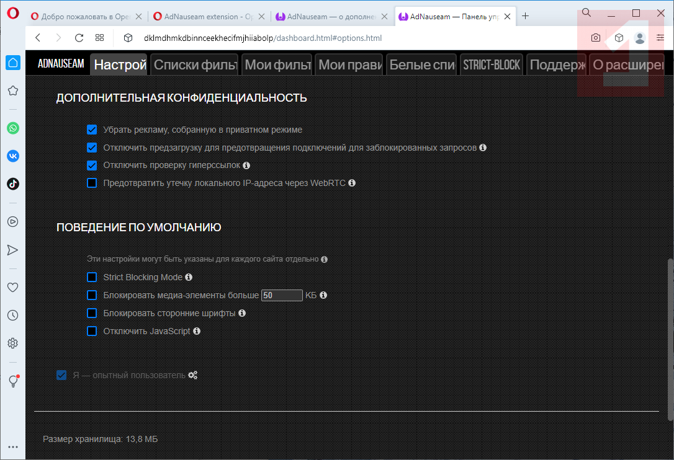The height and width of the screenshot is (460, 674).
Task: Reload the current page
Action: (x=79, y=38)
